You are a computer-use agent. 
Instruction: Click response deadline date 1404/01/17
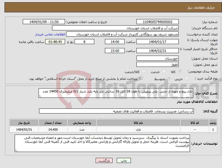(x=158, y=42)
